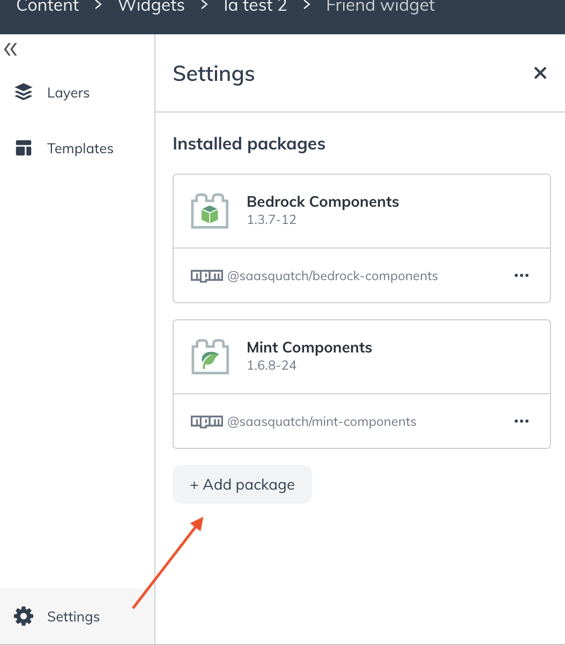The height and width of the screenshot is (645, 565).
Task: Click the Settings gear icon
Action: click(24, 616)
